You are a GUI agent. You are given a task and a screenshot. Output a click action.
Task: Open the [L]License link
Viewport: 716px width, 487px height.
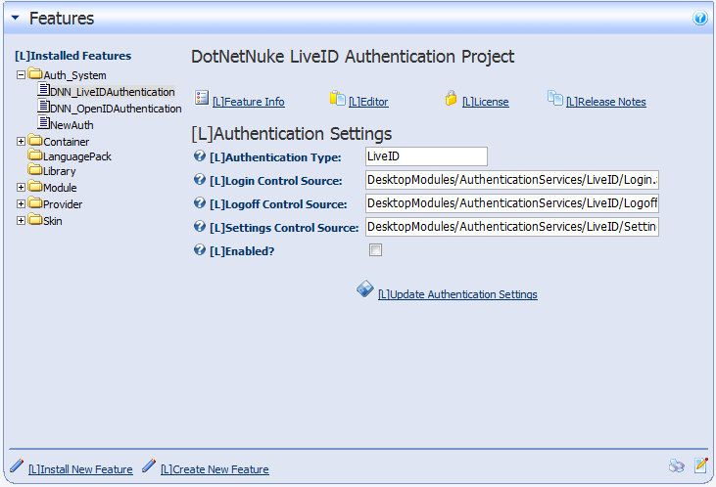coord(486,102)
